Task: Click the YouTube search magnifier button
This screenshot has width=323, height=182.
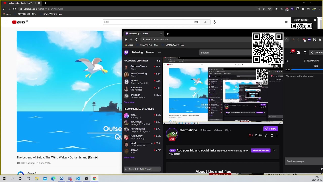Action: click(205, 22)
